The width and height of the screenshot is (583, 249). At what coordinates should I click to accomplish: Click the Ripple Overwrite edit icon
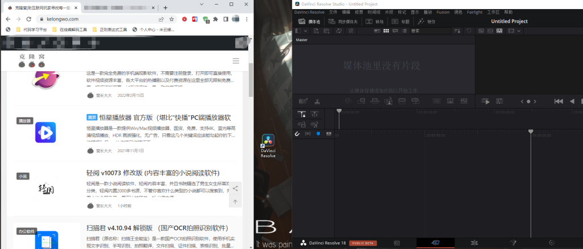pyautogui.click(x=375, y=101)
